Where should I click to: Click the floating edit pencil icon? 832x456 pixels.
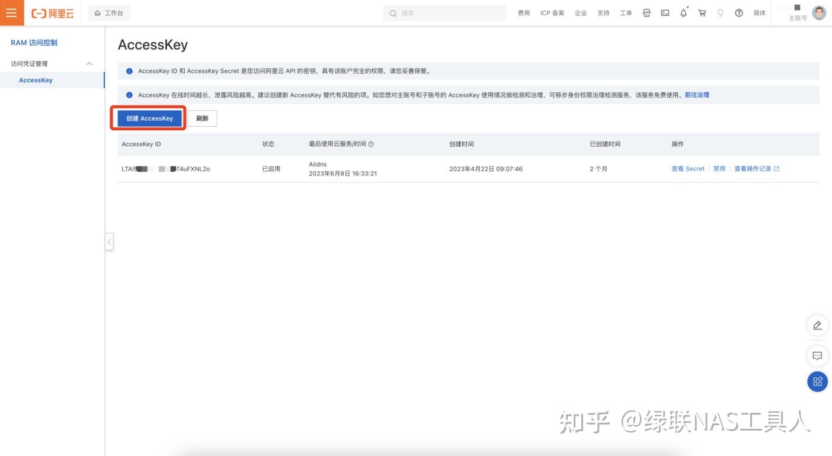(x=817, y=325)
